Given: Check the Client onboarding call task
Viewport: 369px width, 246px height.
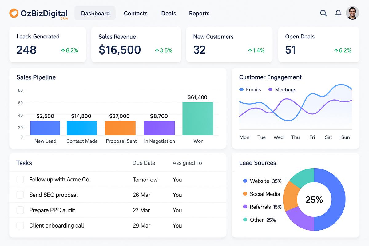Looking at the screenshot, I should click(20, 226).
